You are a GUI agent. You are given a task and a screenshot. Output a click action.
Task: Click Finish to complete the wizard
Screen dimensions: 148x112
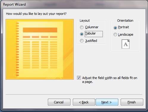point(132,102)
